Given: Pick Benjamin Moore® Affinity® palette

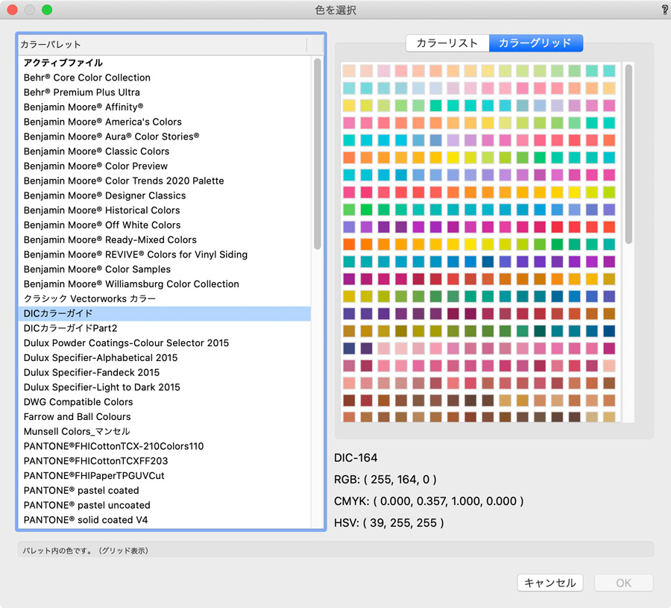Looking at the screenshot, I should pos(164,107).
